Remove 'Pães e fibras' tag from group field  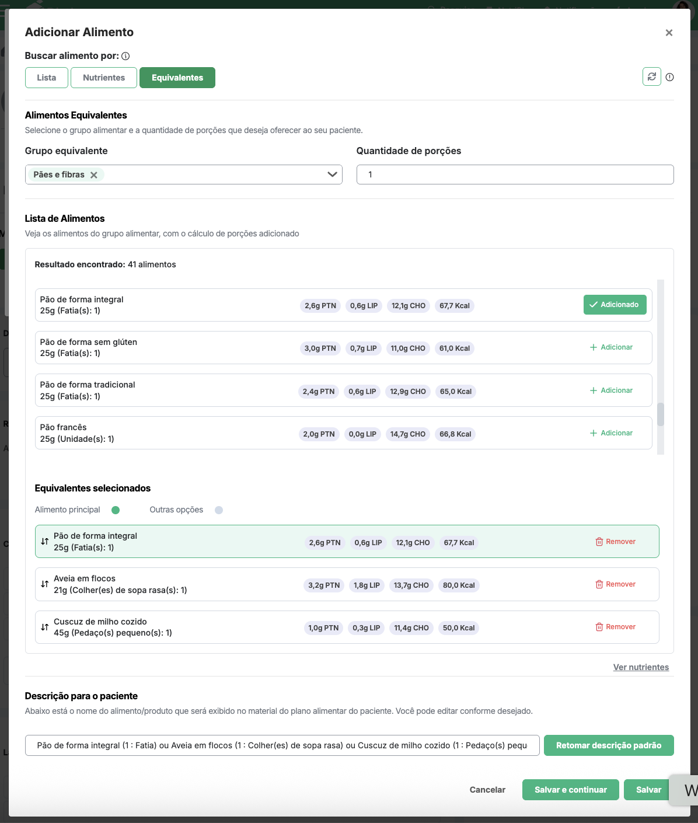pyautogui.click(x=94, y=175)
